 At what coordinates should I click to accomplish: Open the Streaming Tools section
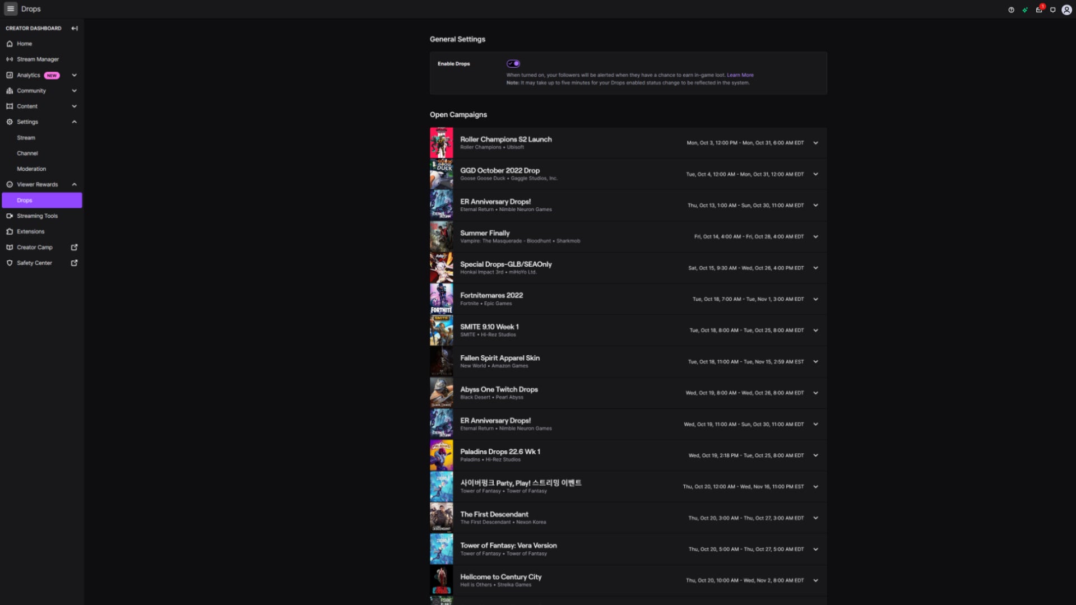pos(36,216)
